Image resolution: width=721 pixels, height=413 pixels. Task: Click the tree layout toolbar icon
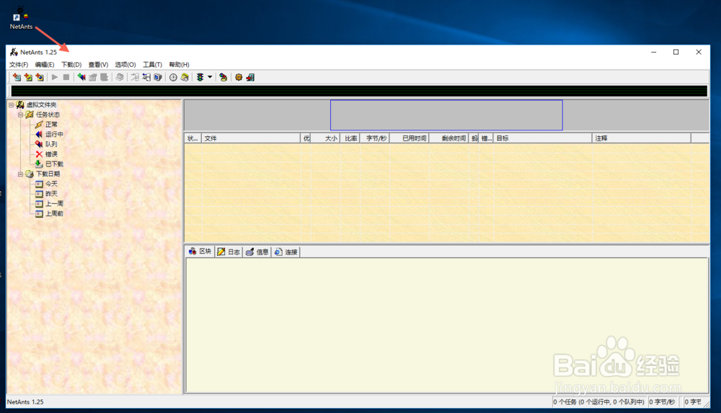[x=146, y=77]
